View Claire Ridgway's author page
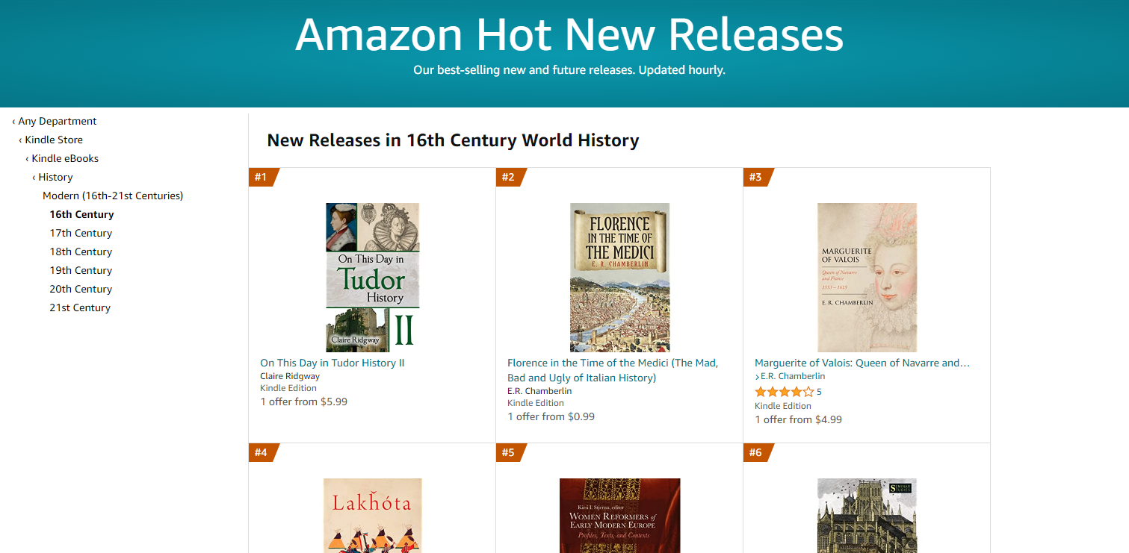 point(289,375)
